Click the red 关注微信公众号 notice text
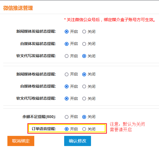Viewport: 159px width, 154px height. click(x=110, y=20)
